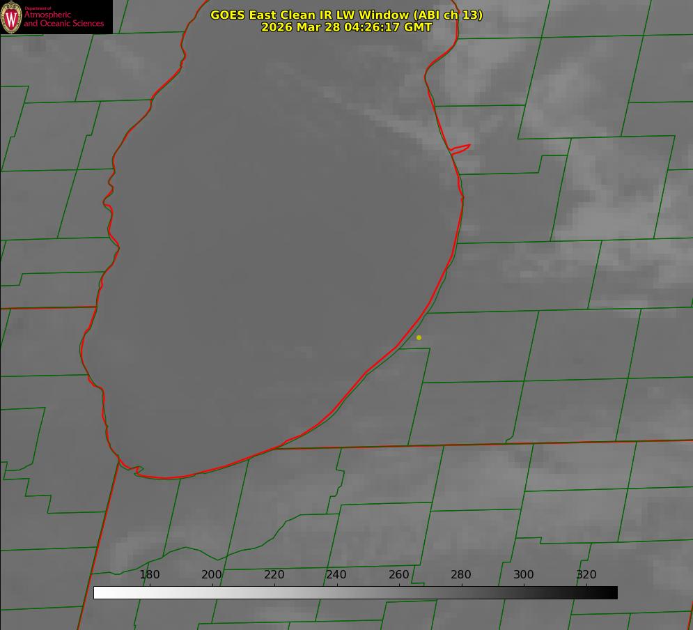Select the 180 tick label on colorbar
The image size is (693, 630).
(150, 575)
